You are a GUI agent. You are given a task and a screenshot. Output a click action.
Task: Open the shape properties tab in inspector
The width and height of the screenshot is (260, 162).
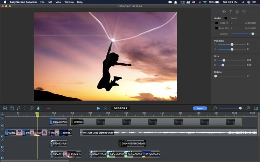click(237, 12)
